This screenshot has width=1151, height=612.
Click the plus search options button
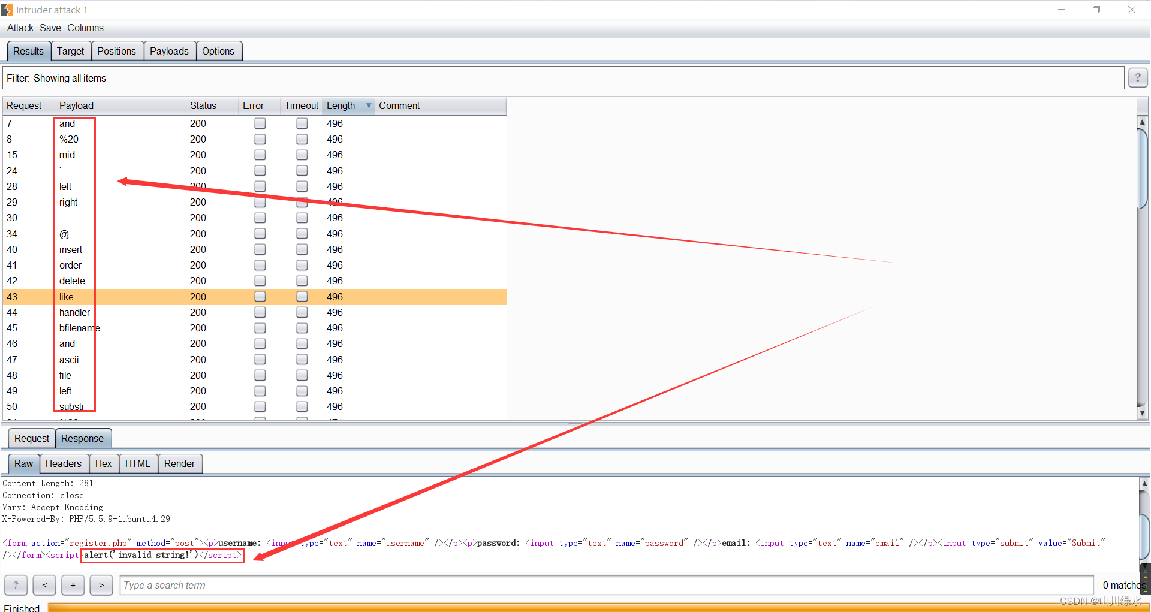(73, 585)
